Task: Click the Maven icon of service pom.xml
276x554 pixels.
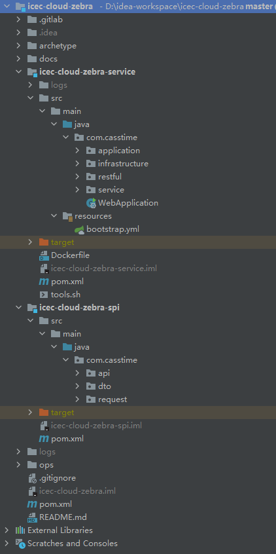Action: point(44,282)
